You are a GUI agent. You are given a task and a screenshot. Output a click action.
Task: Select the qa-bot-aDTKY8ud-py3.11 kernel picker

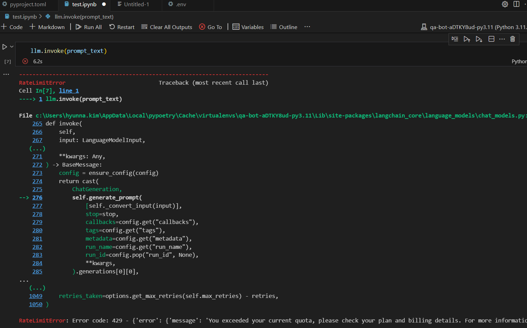pyautogui.click(x=474, y=27)
